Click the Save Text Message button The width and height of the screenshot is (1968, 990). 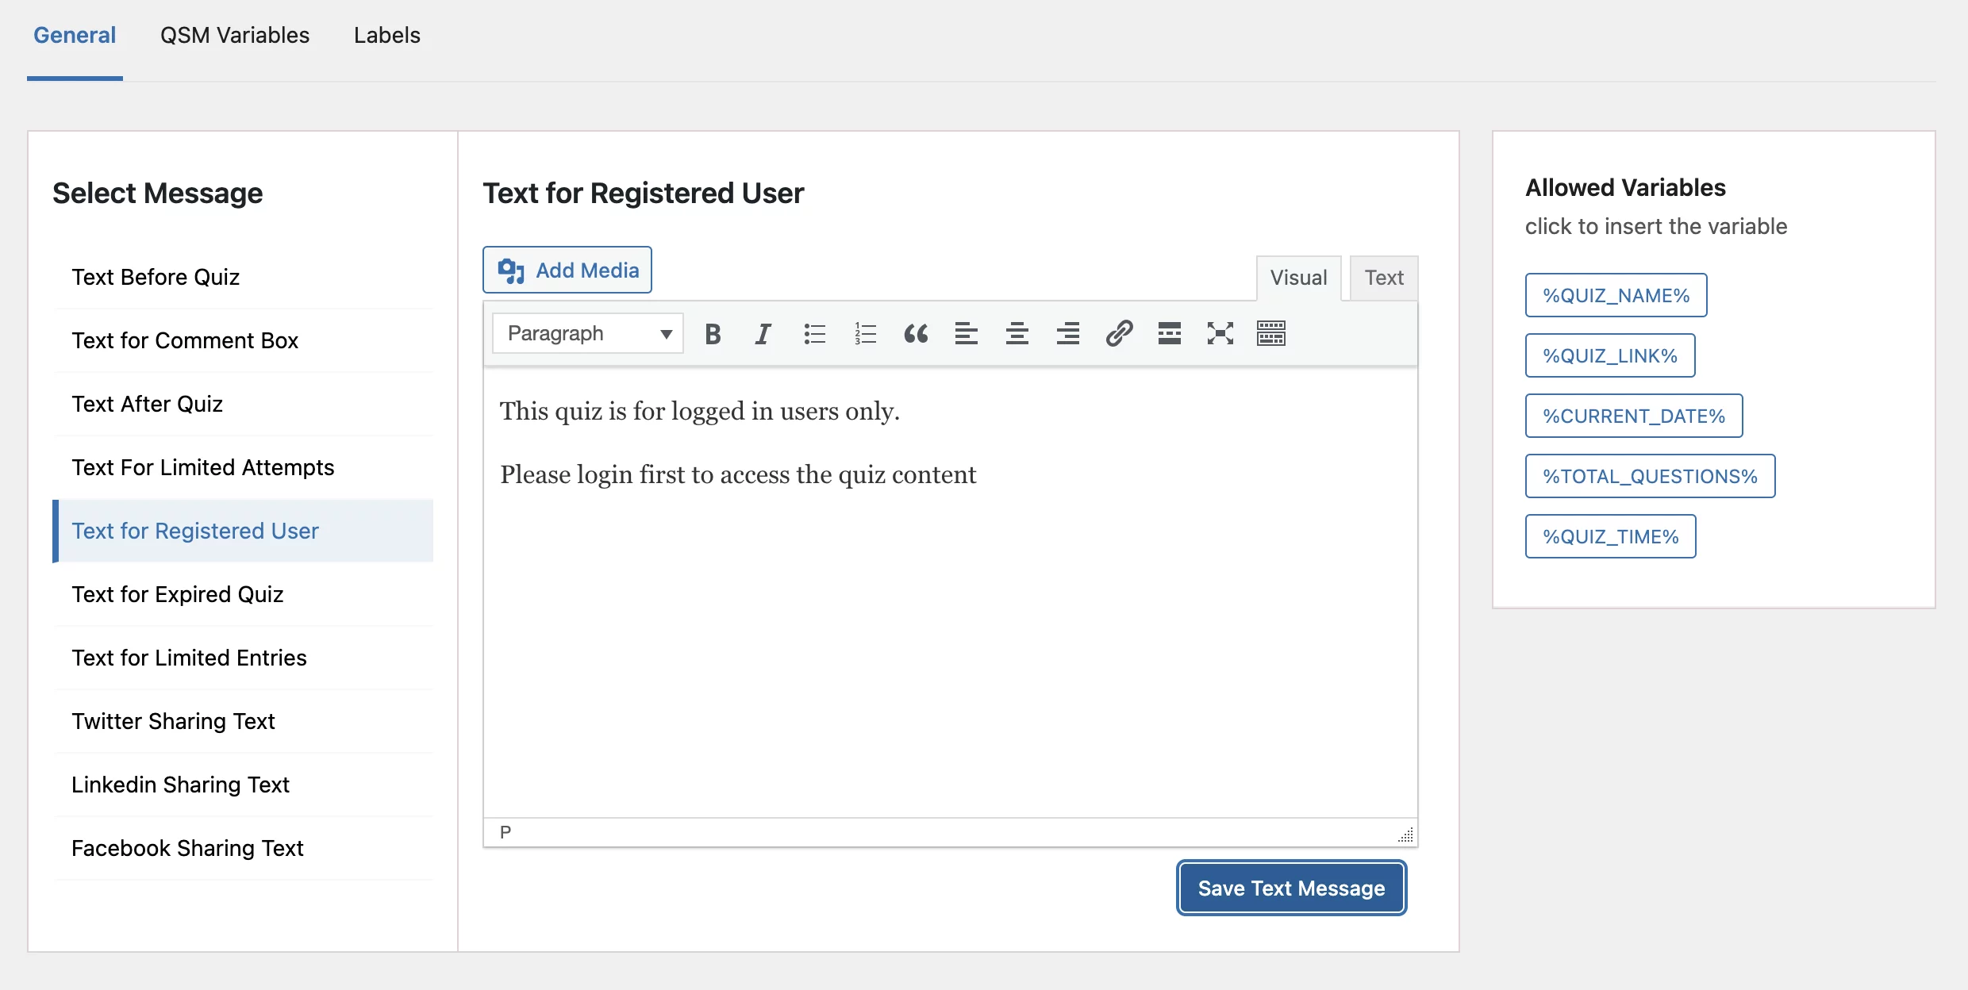coord(1291,888)
